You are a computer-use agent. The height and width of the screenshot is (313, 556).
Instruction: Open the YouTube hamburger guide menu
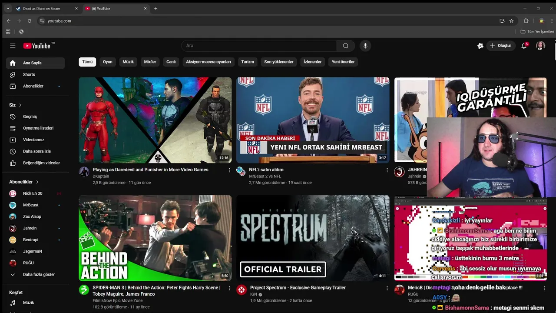[13, 46]
